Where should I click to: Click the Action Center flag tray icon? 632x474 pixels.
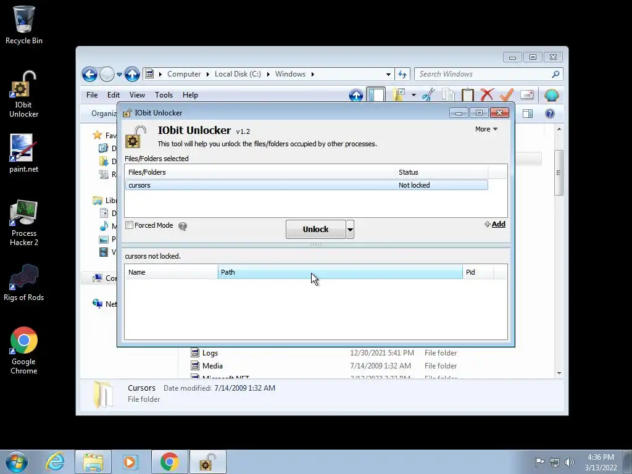coord(539,462)
